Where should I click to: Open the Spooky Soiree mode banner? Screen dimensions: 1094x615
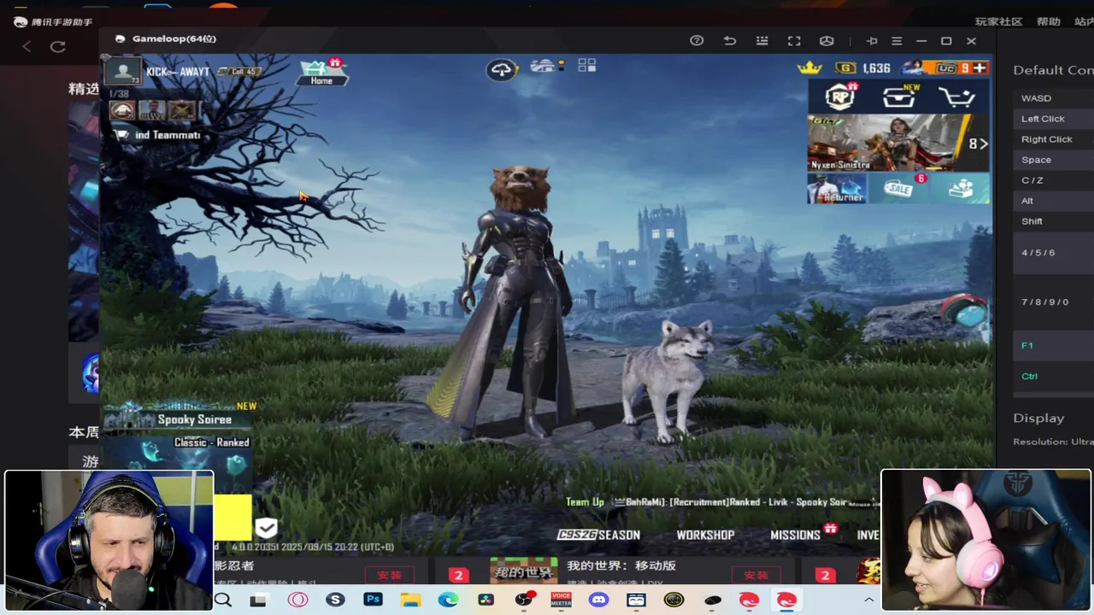(179, 418)
